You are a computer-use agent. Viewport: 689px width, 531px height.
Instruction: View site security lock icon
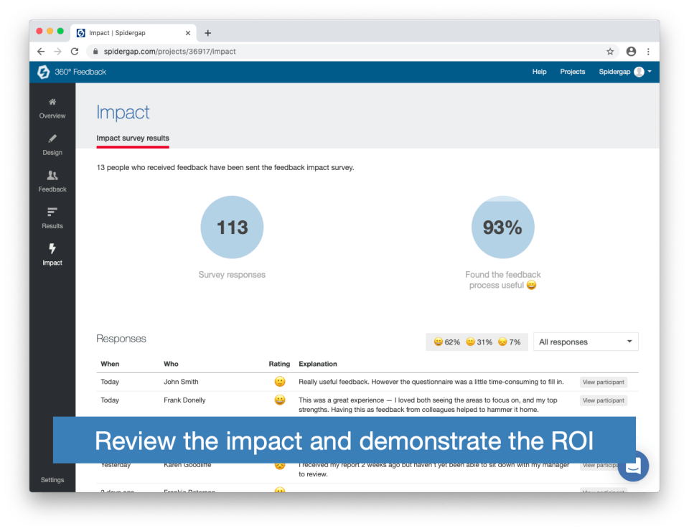click(95, 52)
